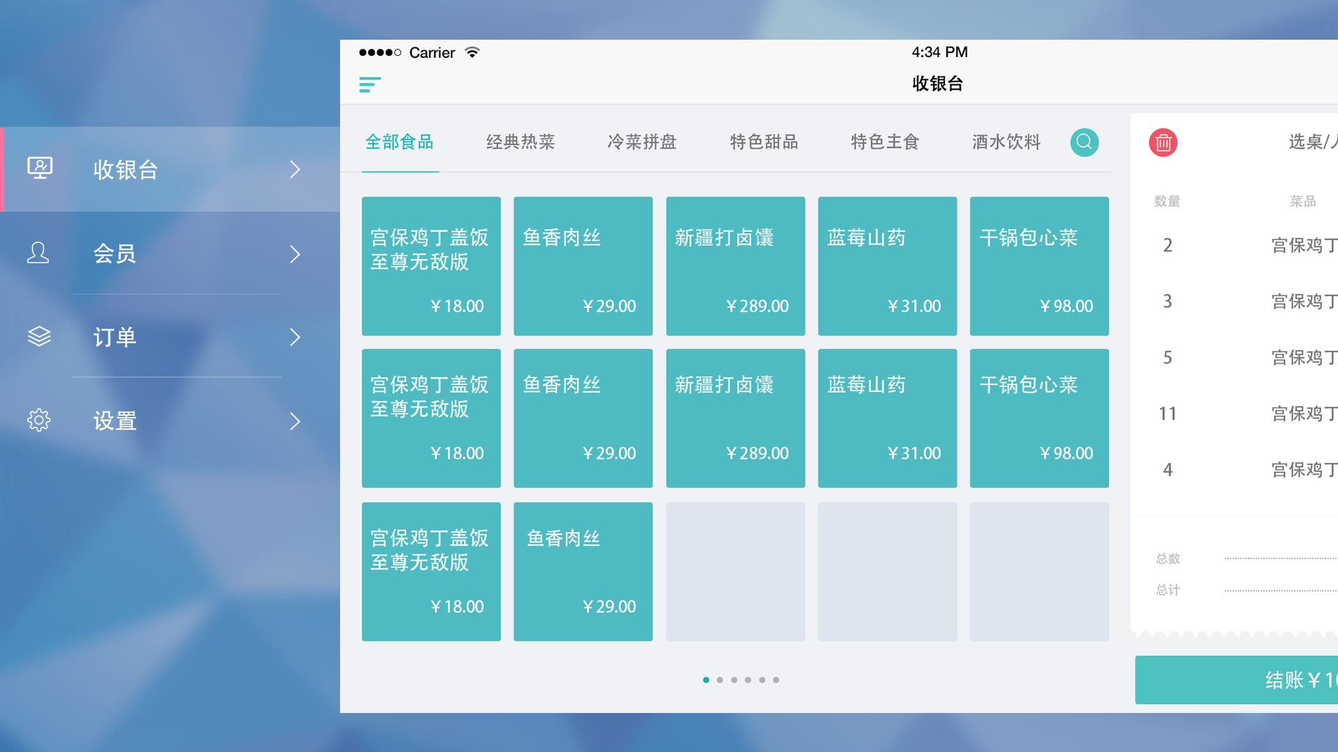
Task: Click the orders layers icon
Action: click(39, 337)
